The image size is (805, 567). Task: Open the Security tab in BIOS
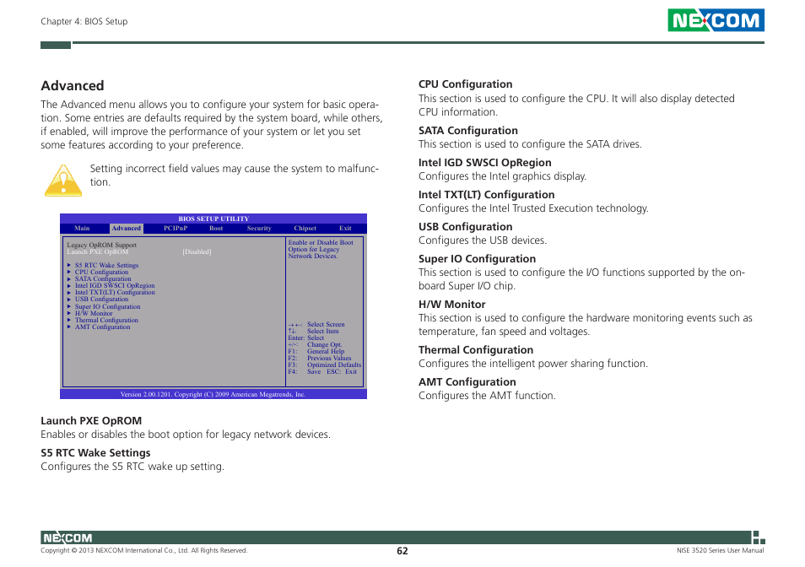coord(259,229)
